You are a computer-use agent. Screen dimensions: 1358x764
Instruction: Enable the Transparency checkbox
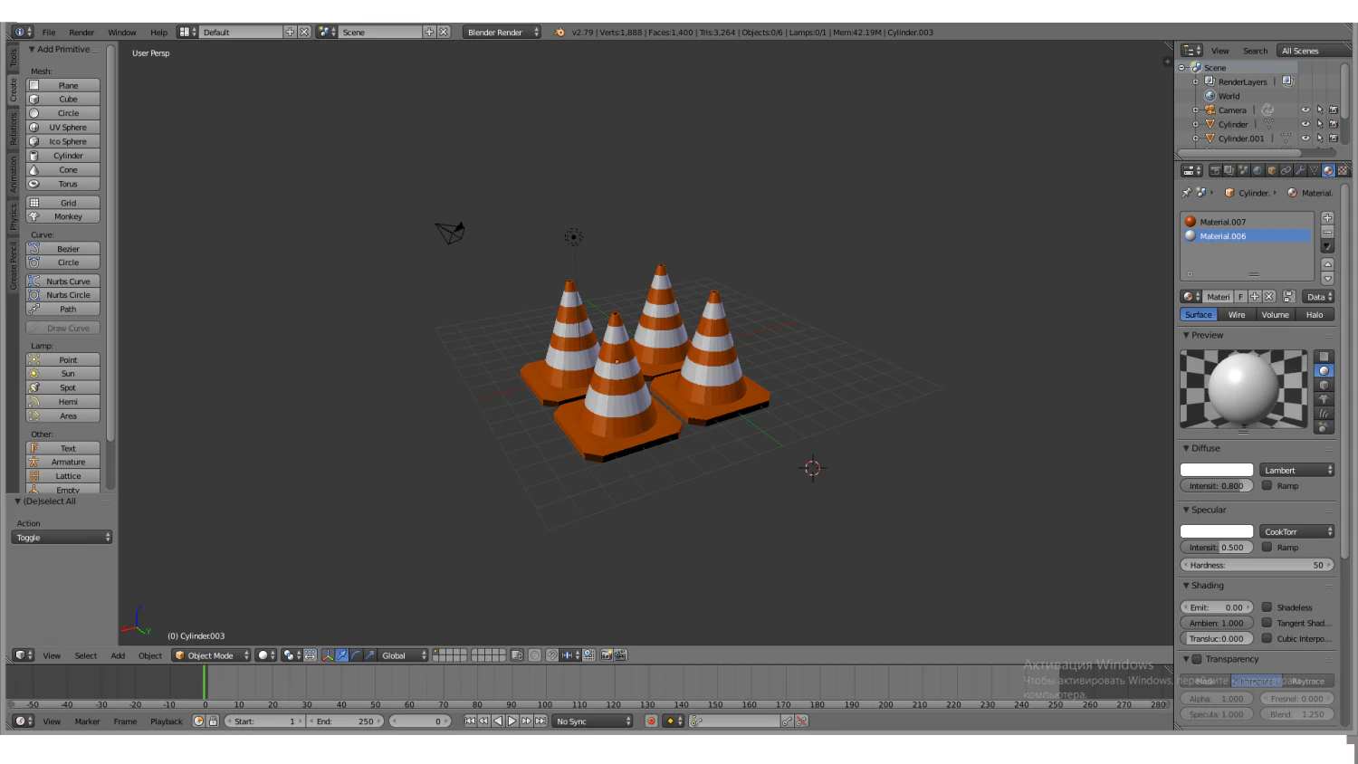tap(1197, 659)
